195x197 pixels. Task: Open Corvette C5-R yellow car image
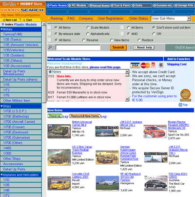point(59,183)
